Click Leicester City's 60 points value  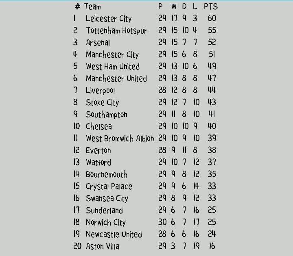pos(212,18)
